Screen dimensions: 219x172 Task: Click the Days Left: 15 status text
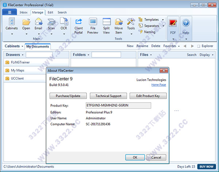(186, 167)
